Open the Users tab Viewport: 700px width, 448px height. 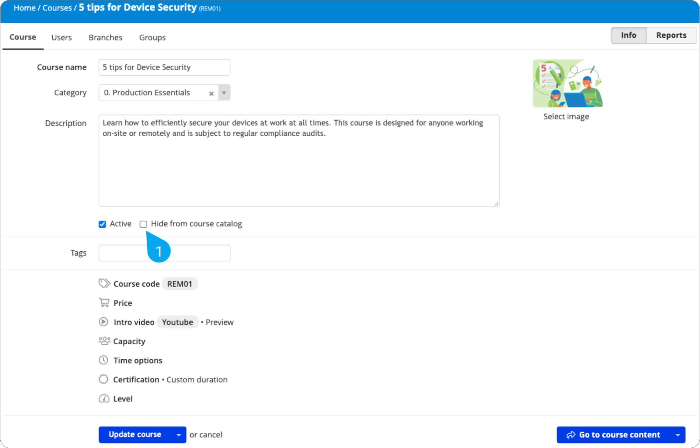pos(61,37)
